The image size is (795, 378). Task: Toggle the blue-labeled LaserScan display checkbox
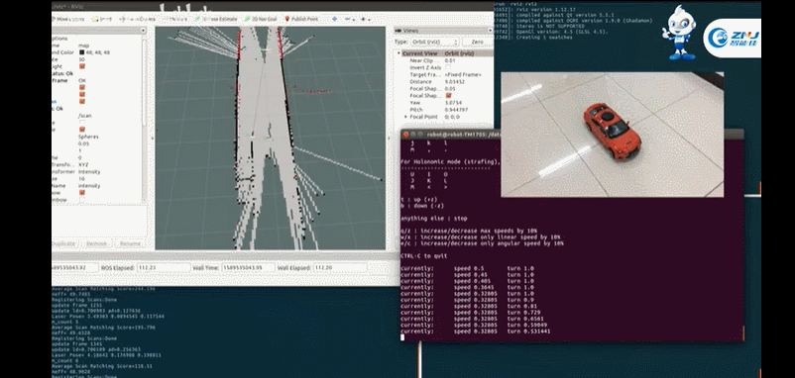point(82,101)
